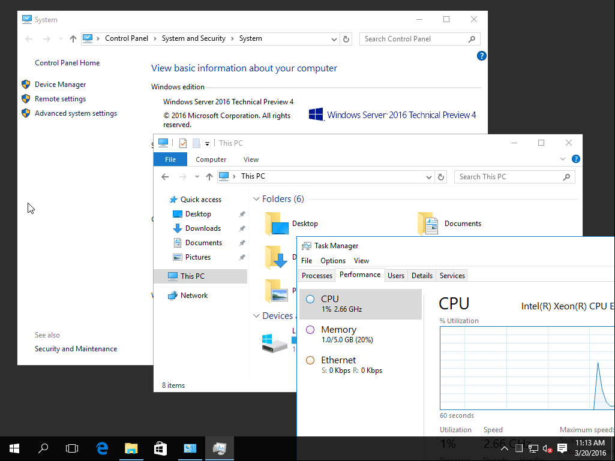The height and width of the screenshot is (461, 615).
Task: Open the File ribbon tab
Action: coord(170,159)
